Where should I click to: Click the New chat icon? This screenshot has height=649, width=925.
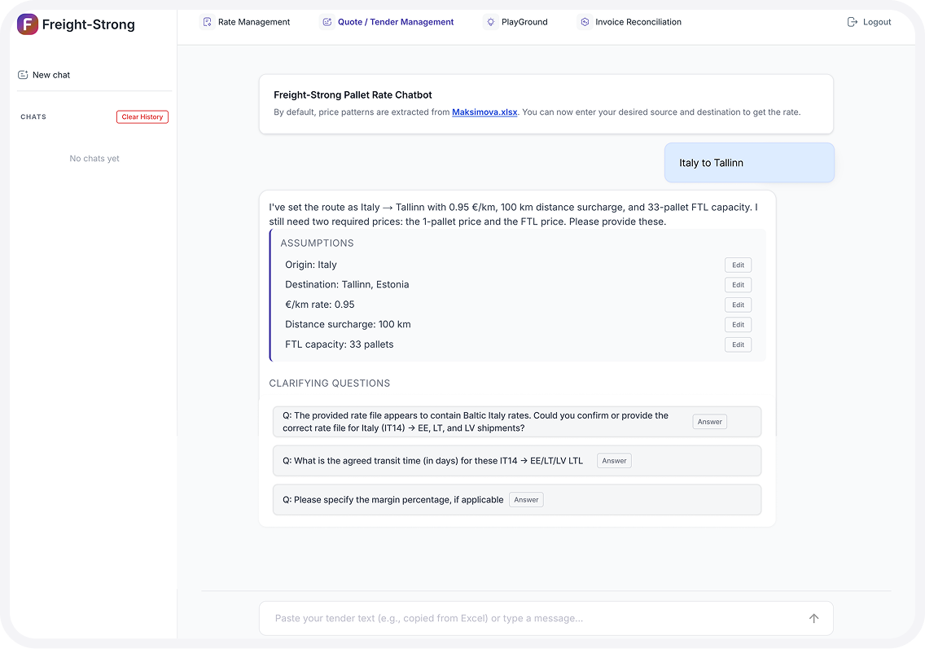24,75
